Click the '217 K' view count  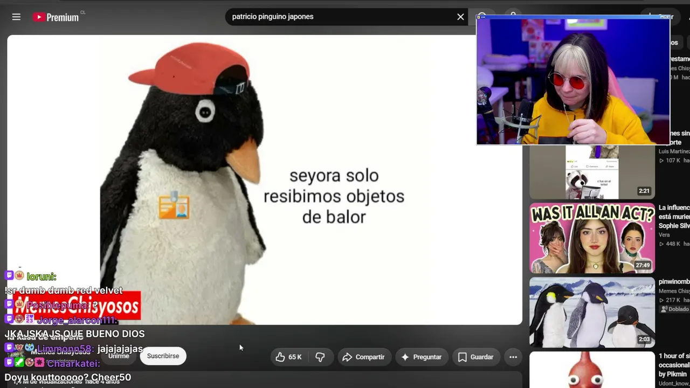click(x=673, y=300)
